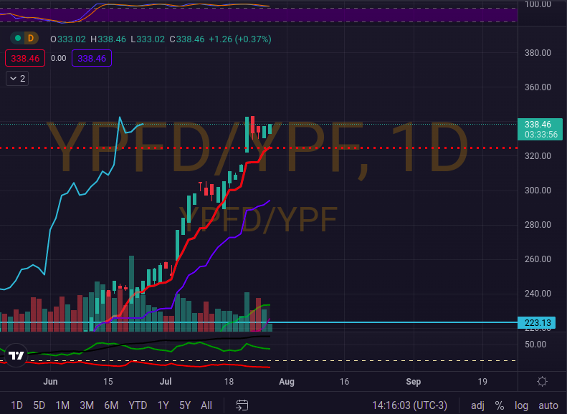Click the orange D interval badge
This screenshot has width=567, height=414.
point(31,38)
